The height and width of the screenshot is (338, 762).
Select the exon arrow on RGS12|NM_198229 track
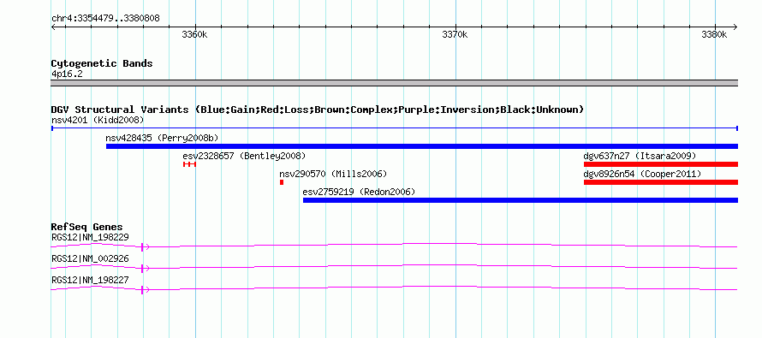tap(145, 247)
